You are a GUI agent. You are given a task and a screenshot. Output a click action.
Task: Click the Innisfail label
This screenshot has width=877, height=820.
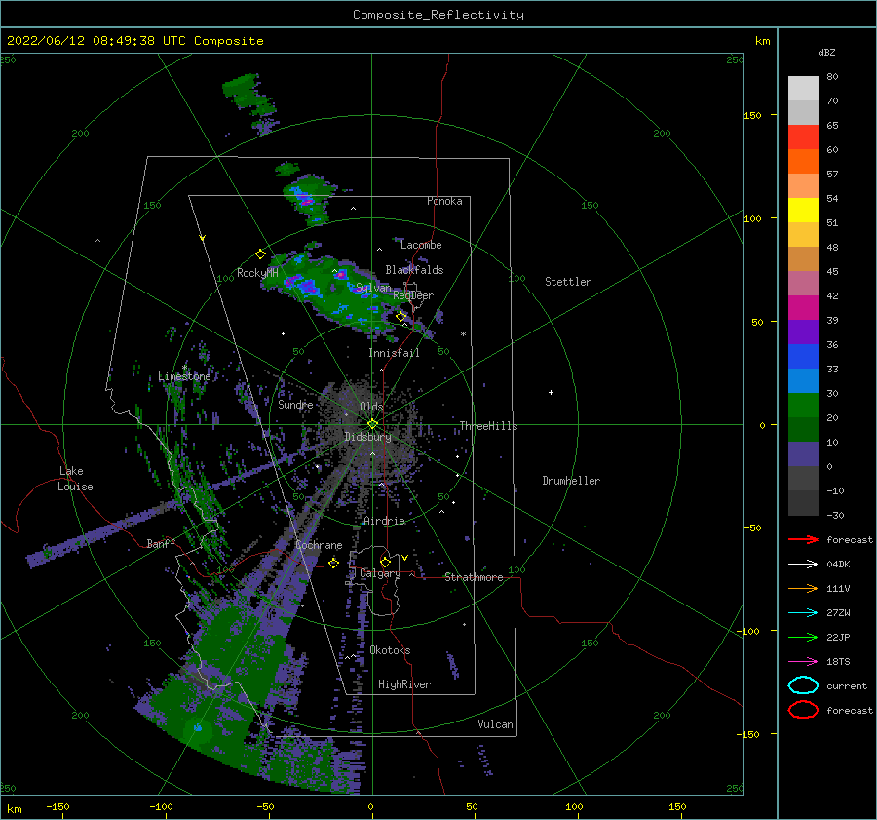(394, 353)
